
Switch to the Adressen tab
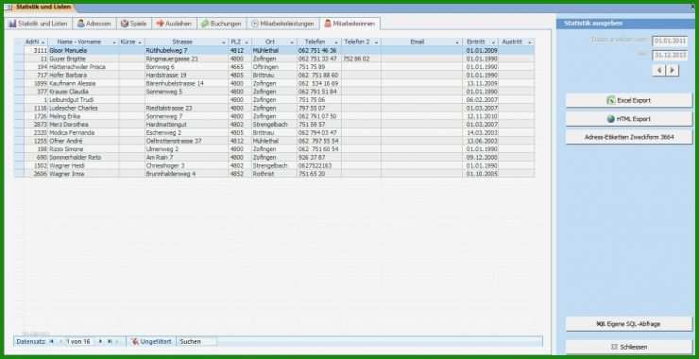[x=94, y=24]
